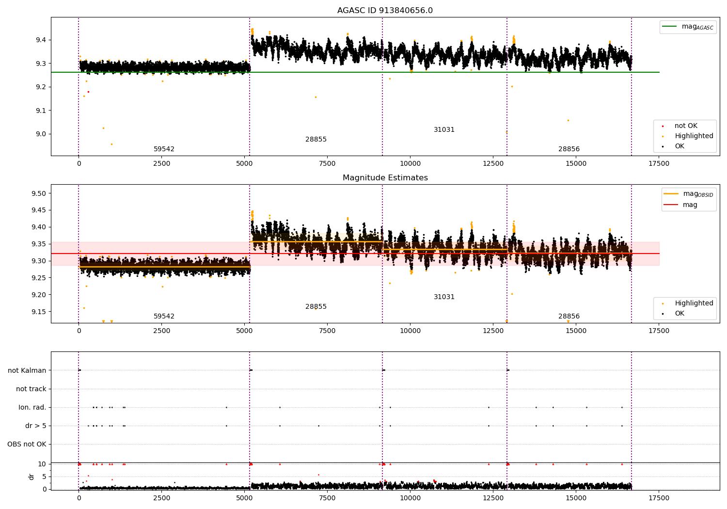Screen dimensions: 727x509
Task: Click the 7500 x-tick in middle plot
Action: [x=327, y=331]
